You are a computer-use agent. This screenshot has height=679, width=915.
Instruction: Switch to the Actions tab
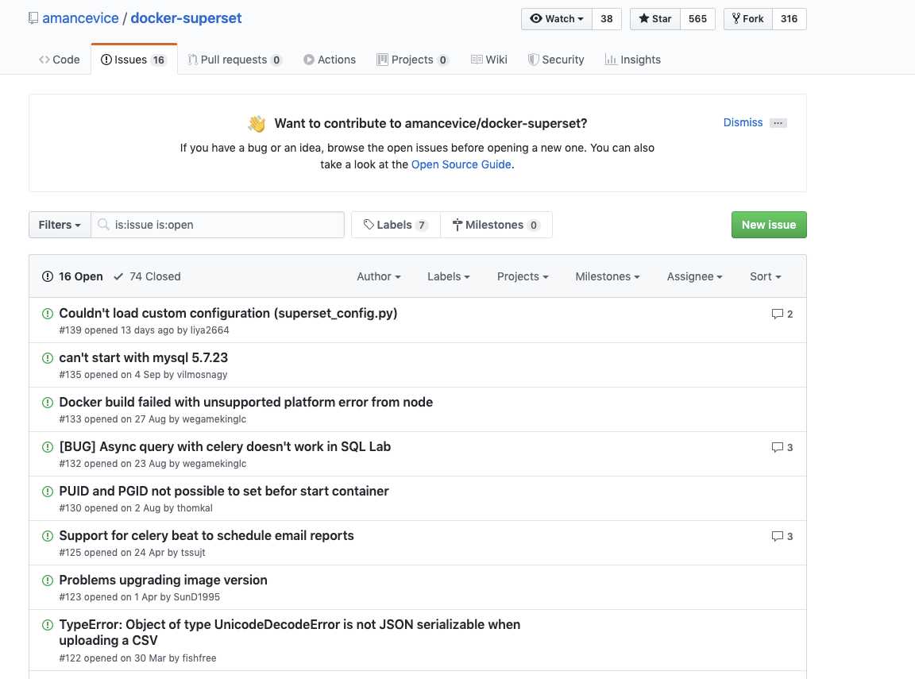[x=330, y=60]
